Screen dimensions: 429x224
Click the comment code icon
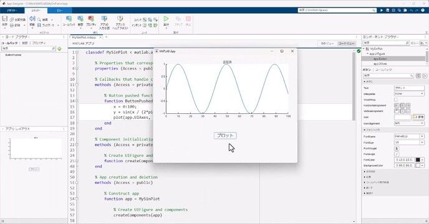(145, 20)
